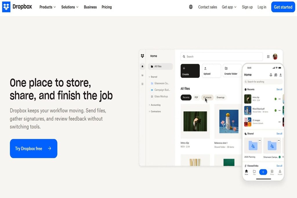Screen dimensions: 297x198
Task: Expand the Contractors folder
Action: [x=149, y=112]
